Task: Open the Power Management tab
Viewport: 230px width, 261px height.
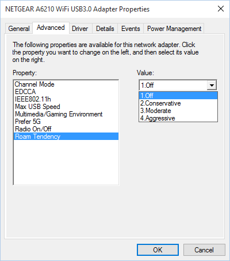Action: pyautogui.click(x=174, y=29)
